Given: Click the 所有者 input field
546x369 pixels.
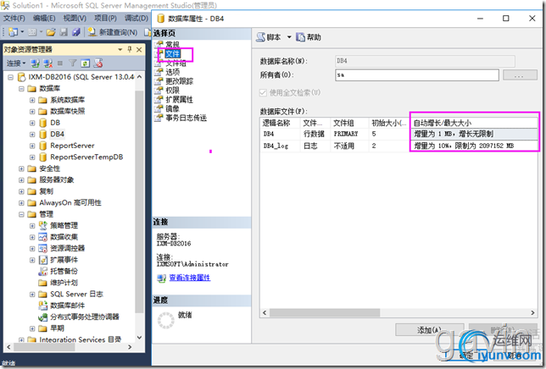Looking at the screenshot, I should click(x=417, y=75).
